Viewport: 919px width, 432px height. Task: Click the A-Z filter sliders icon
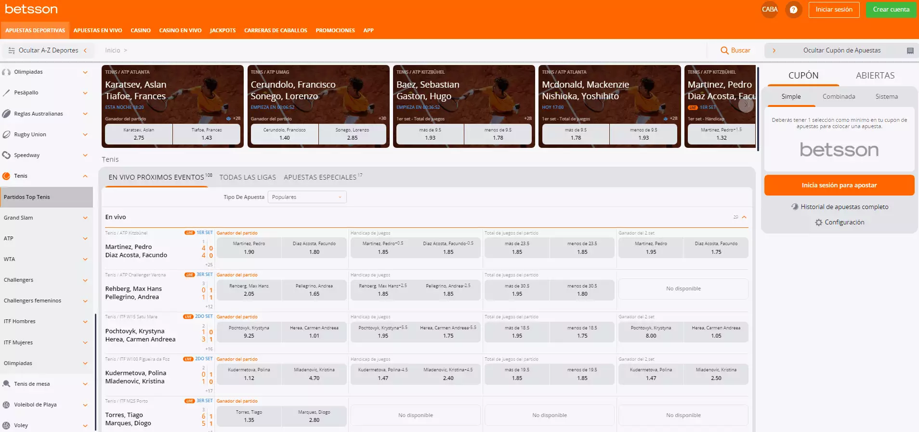tap(12, 51)
